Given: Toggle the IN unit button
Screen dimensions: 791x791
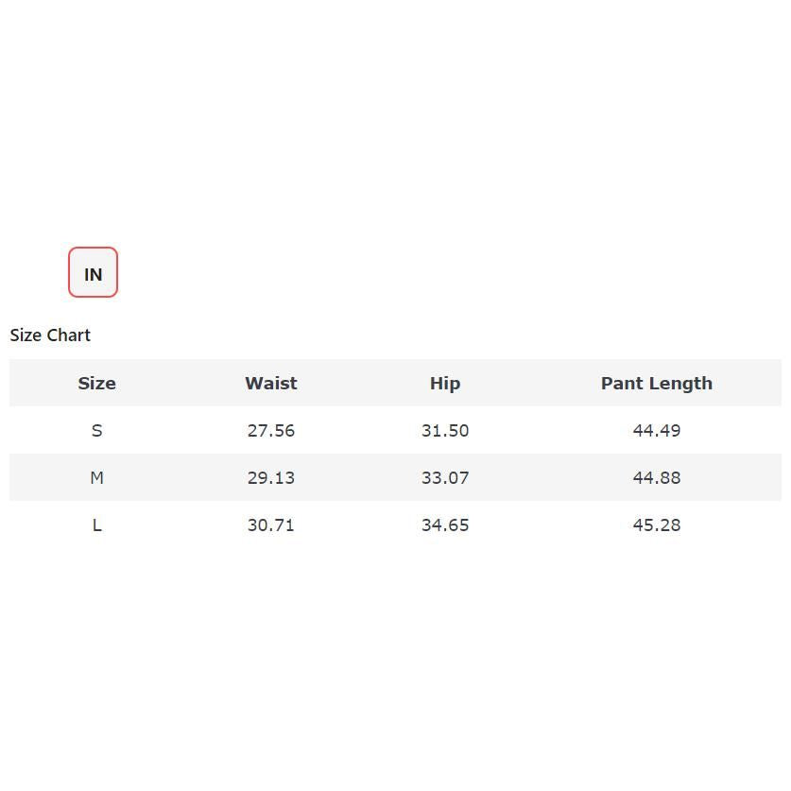Looking at the screenshot, I should point(93,273).
